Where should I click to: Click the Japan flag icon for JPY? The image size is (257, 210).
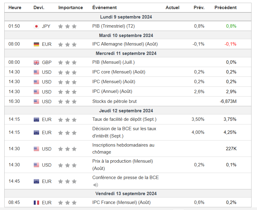(36, 26)
